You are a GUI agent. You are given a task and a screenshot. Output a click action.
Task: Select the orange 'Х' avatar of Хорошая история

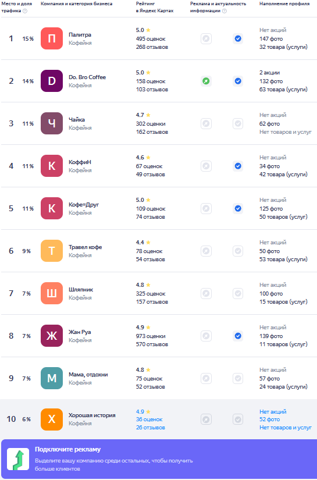click(x=52, y=419)
